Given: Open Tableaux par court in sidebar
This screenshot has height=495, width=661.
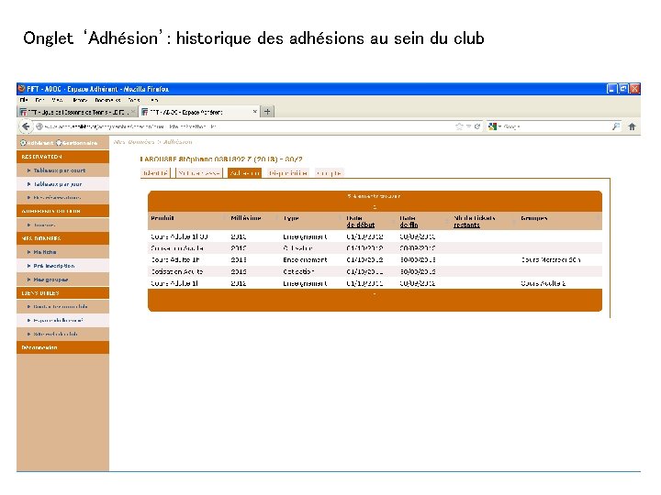Looking at the screenshot, I should [x=60, y=170].
